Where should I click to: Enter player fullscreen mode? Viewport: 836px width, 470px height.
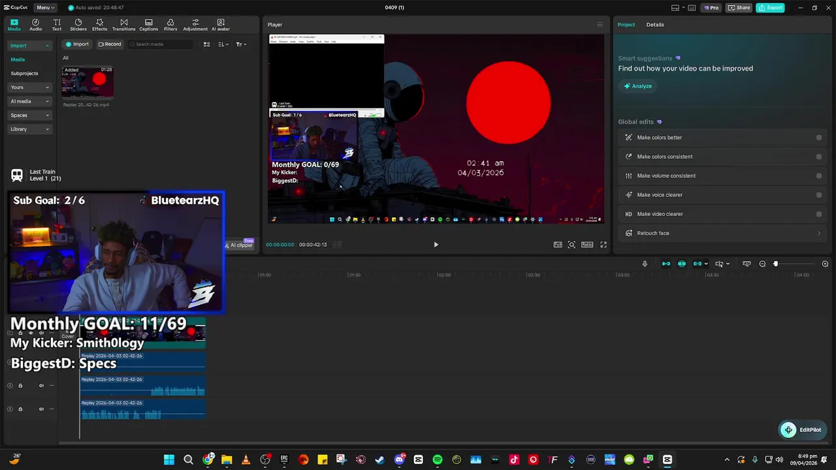[603, 245]
